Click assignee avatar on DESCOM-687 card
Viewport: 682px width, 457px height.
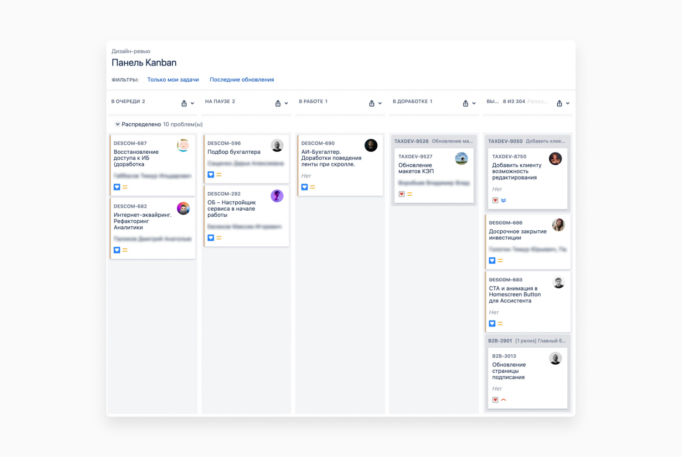point(183,145)
